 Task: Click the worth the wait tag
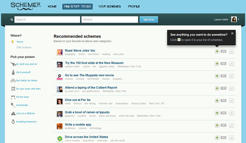[126, 116]
